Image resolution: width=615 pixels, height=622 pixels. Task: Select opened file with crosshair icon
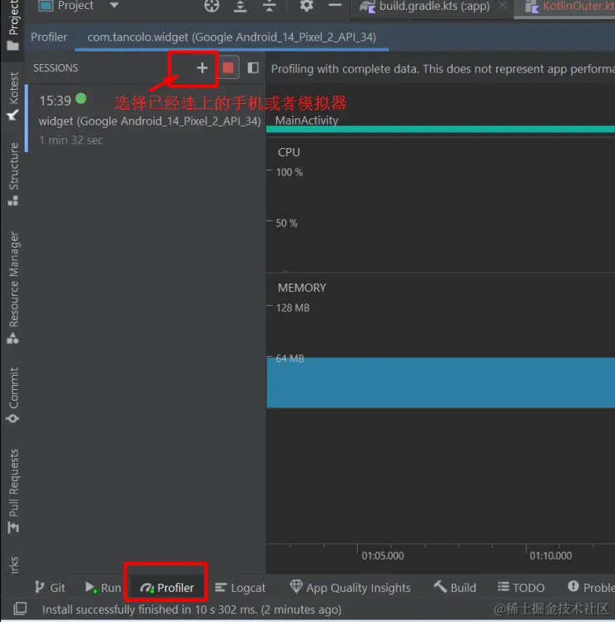coord(211,6)
